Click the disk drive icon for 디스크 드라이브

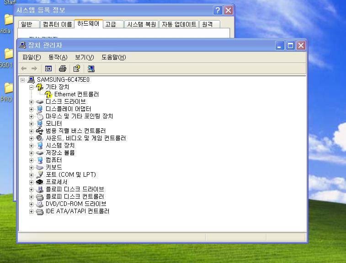click(40, 102)
